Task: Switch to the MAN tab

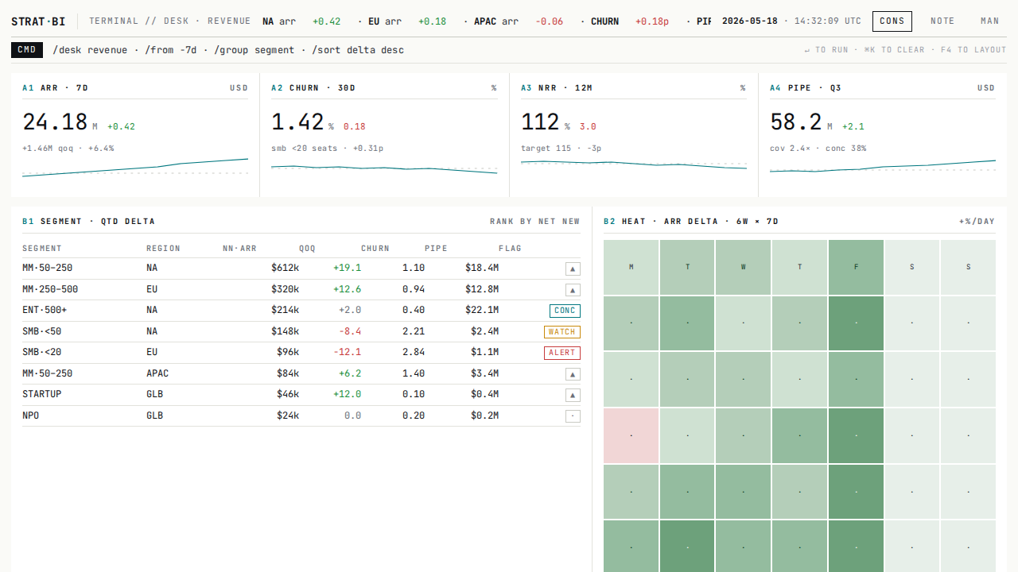Action: [990, 21]
